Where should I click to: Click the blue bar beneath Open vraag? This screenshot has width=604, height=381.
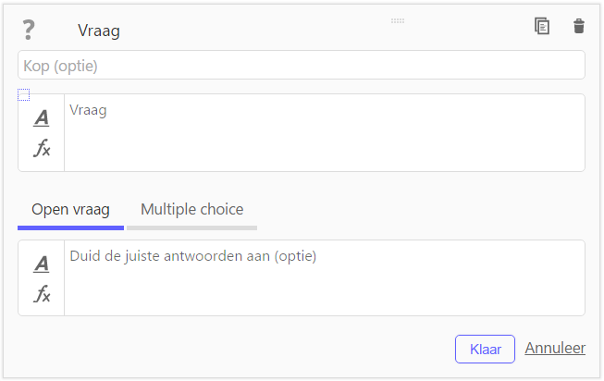click(x=70, y=228)
